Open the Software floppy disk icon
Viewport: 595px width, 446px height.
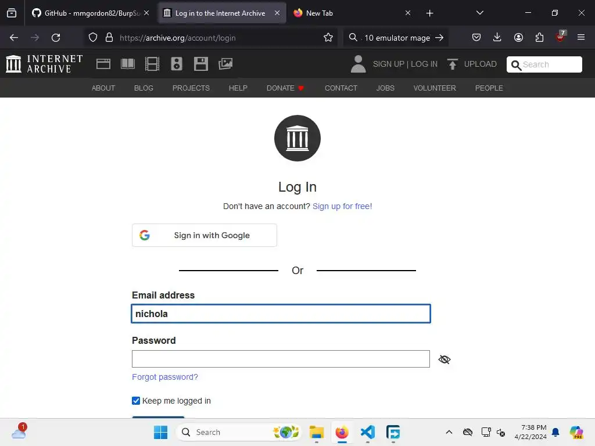point(200,64)
